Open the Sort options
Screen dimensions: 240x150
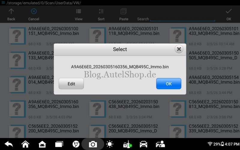(101, 14)
